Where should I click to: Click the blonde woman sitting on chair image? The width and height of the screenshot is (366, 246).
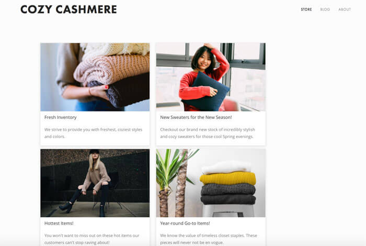[x=95, y=183]
